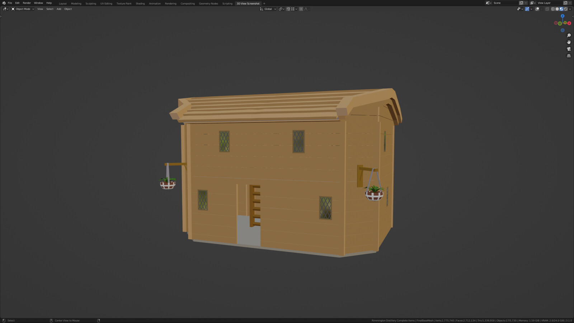Viewport: 574px width, 323px height.
Task: Toggle X-ray mode icon
Action: click(x=547, y=9)
